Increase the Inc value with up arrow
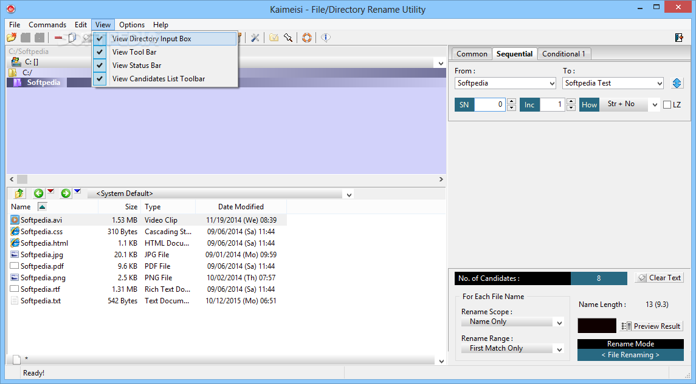The image size is (696, 384). (x=571, y=101)
